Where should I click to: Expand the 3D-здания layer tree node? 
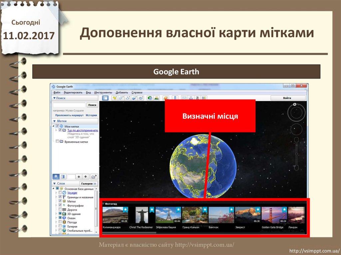pos(56,214)
